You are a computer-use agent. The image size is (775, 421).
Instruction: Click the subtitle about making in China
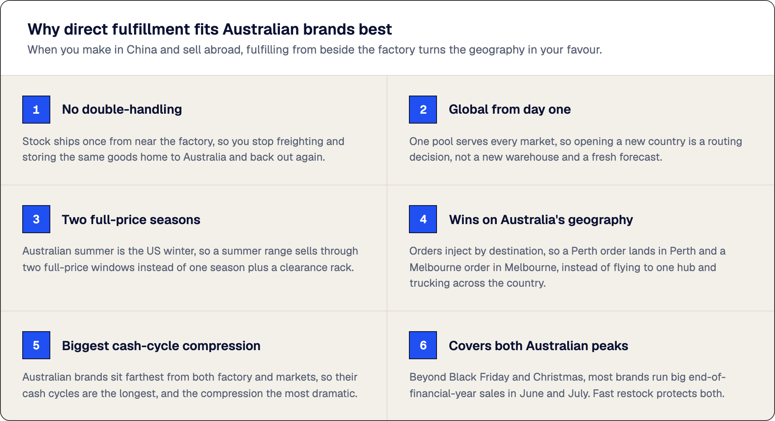(x=315, y=50)
